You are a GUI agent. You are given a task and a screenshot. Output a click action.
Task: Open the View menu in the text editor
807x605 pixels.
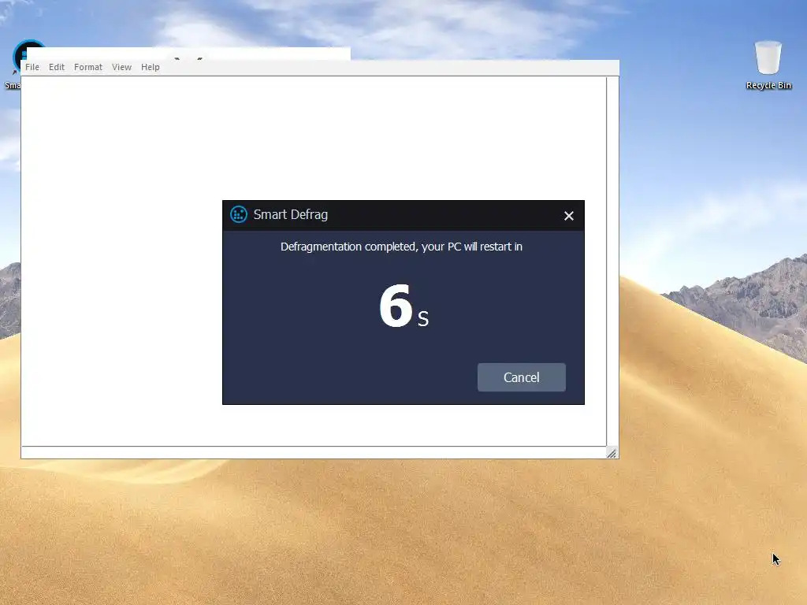coord(121,67)
